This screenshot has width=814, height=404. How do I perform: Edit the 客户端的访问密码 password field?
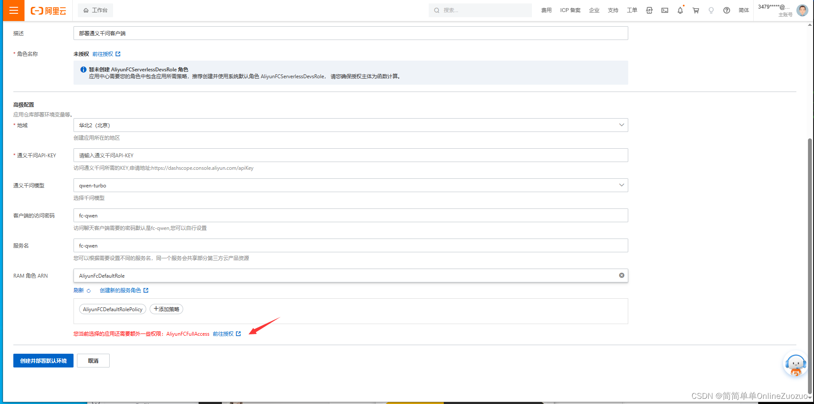pyautogui.click(x=350, y=215)
